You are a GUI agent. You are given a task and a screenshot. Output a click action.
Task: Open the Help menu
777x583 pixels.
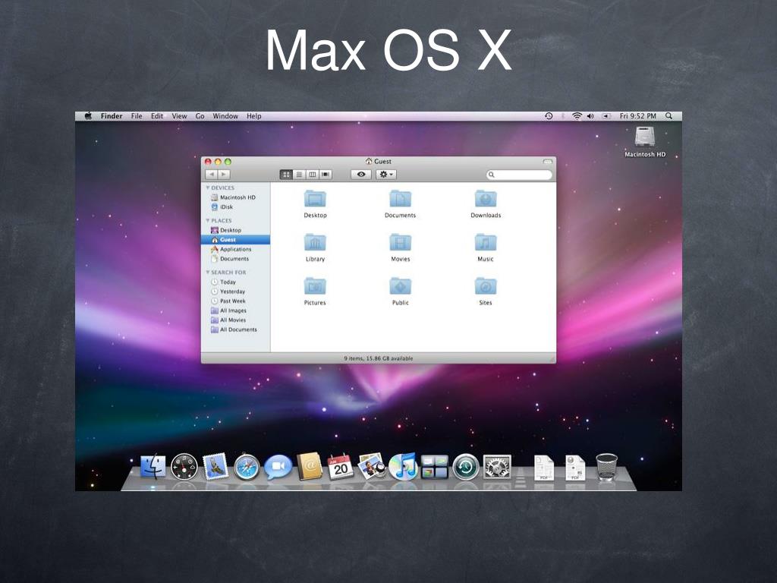click(253, 116)
